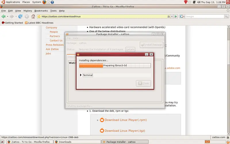230x144 pixels.
Task: Click the Getting Started bookmark
Action: pyautogui.click(x=12, y=23)
